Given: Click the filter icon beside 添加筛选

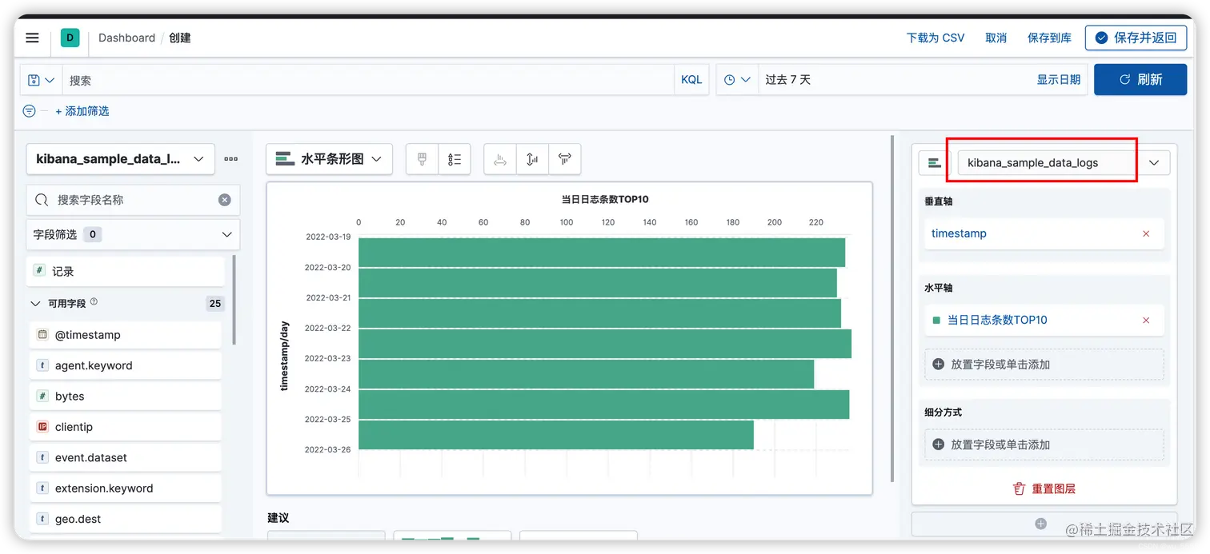Looking at the screenshot, I should [29, 111].
